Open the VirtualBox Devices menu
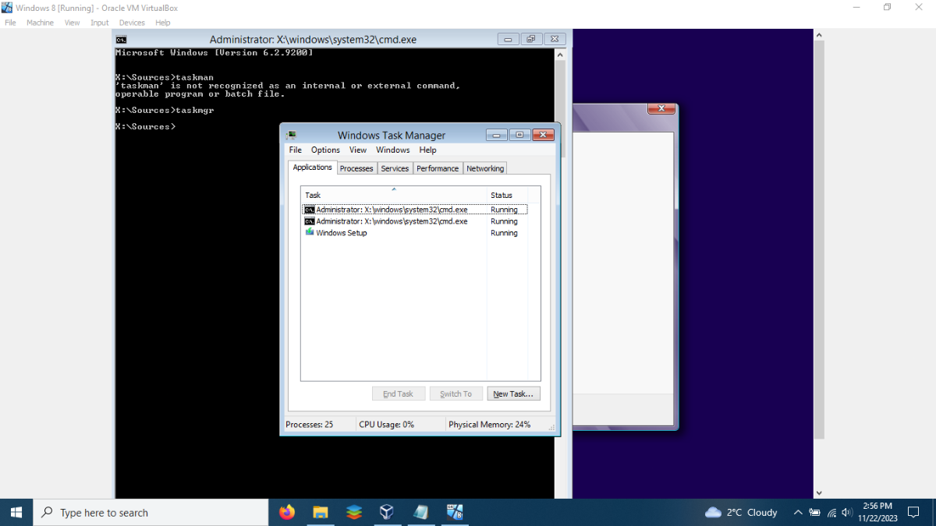 (x=132, y=23)
